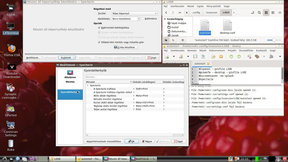288x162 pixels.
Task: Click Geany open file toolbar icon
Action: 181,57
